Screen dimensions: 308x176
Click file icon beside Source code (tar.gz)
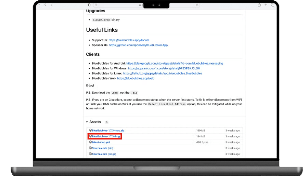[90, 154]
